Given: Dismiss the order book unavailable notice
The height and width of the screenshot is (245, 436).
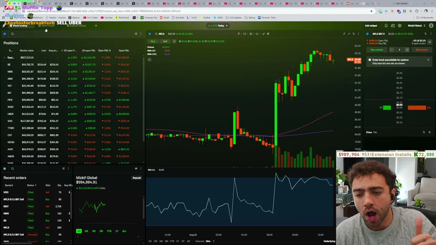Looking at the screenshot, I should 428,60.
